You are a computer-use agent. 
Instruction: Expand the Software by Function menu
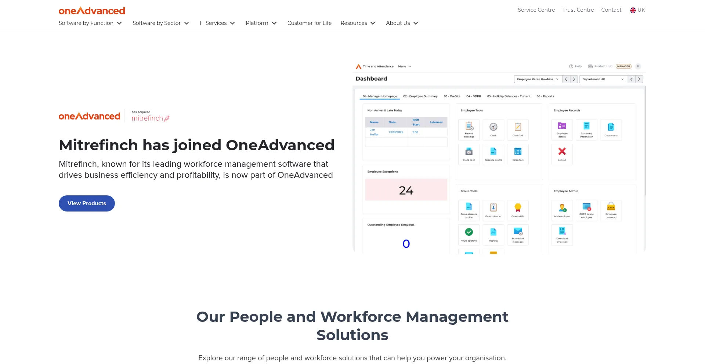[x=90, y=23]
